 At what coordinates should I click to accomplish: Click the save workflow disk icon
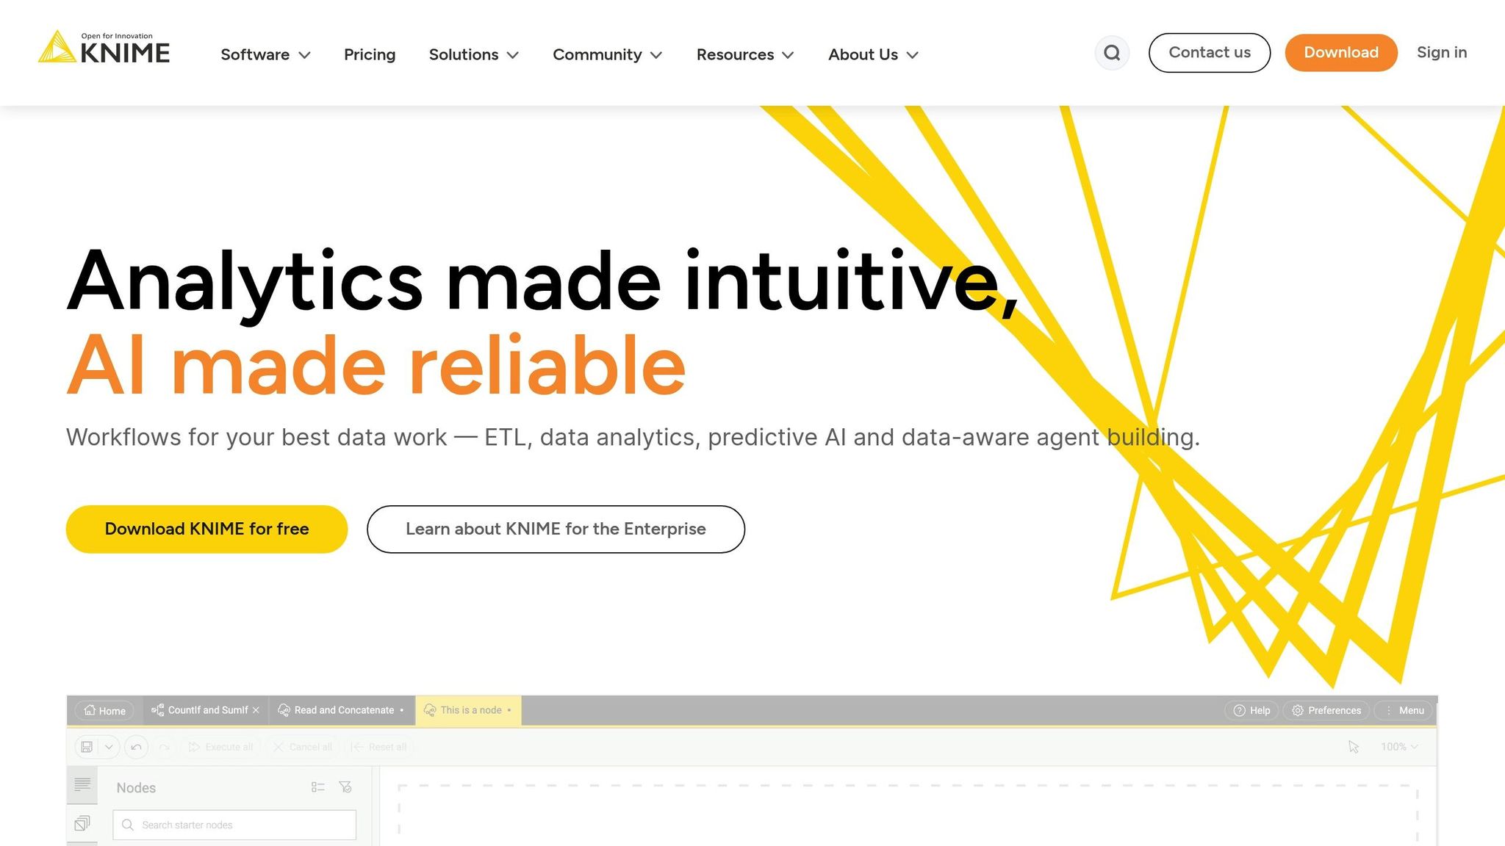(x=86, y=747)
